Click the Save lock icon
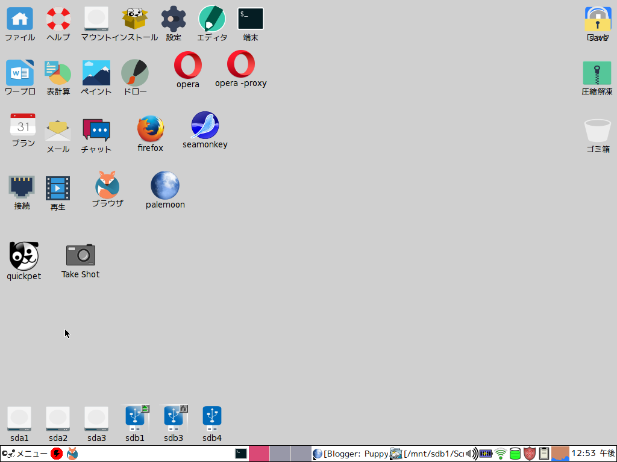This screenshot has height=462, width=617. pos(597,19)
